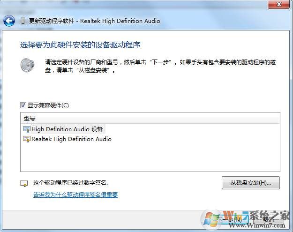Go back using the blue arrow button
Screen dimensions: 293x232
pyautogui.click(x=9, y=21)
